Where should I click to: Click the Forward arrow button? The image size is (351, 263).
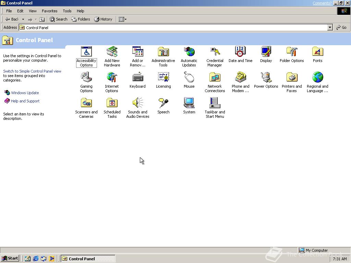coord(30,20)
